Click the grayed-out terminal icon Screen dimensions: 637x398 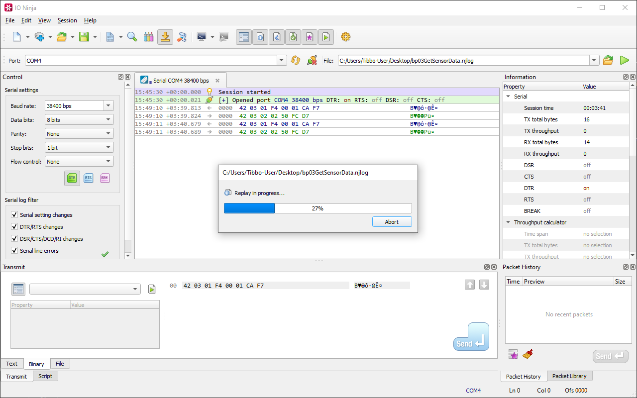point(224,37)
